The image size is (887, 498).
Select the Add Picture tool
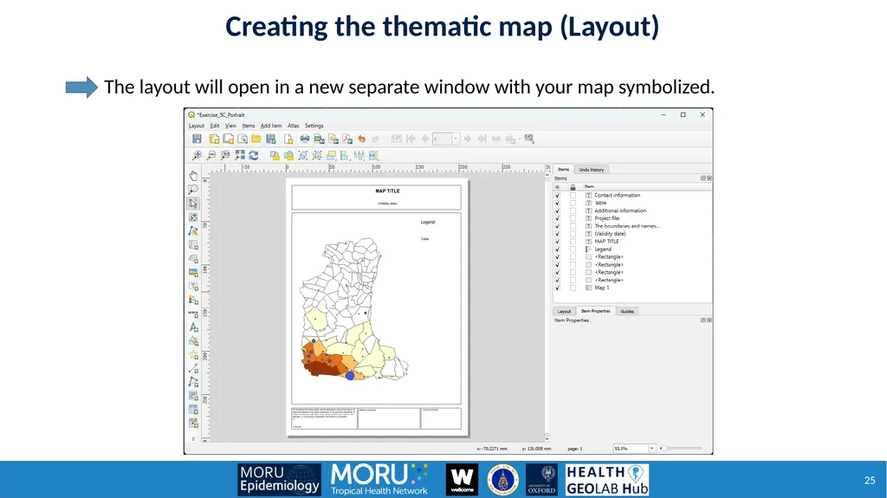(193, 272)
